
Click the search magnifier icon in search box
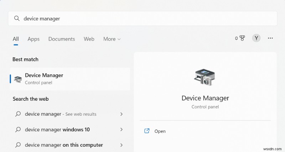[17, 19]
